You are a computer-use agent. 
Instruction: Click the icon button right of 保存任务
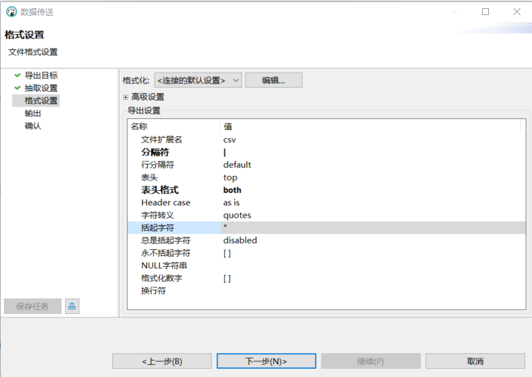coord(72,307)
